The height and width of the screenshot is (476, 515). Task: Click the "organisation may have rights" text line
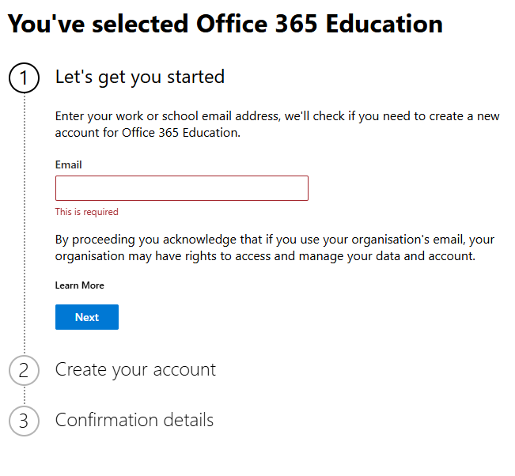(264, 256)
